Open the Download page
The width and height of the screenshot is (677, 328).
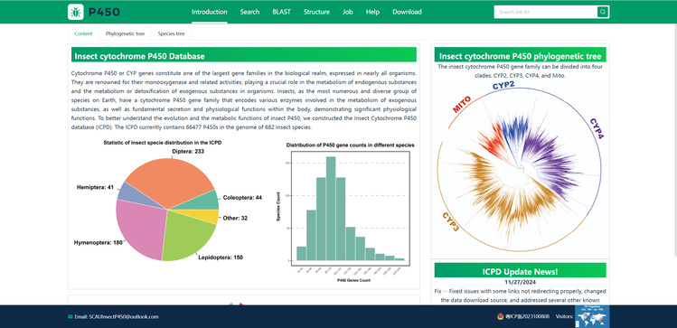[407, 12]
